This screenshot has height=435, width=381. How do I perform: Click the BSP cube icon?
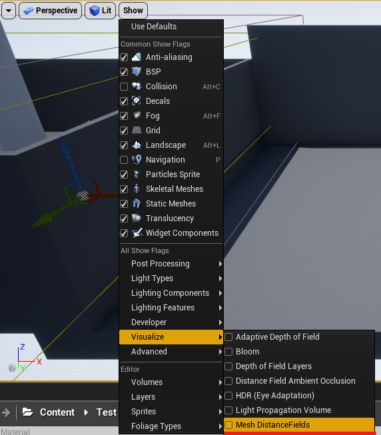pos(137,71)
